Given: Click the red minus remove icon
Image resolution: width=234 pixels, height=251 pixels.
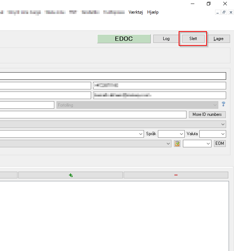Looking at the screenshot, I should 176,175.
